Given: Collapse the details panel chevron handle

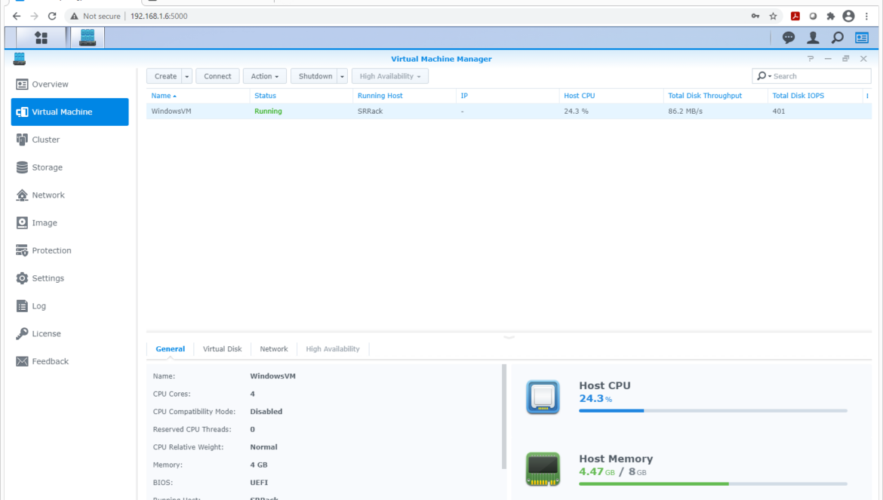Looking at the screenshot, I should click(509, 337).
